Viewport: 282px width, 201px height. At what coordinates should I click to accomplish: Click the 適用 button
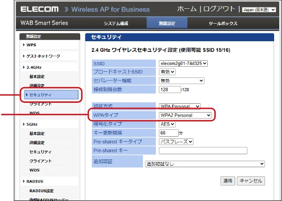228,181
